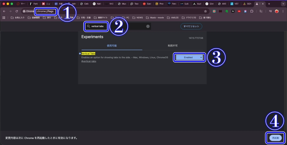287x145 pixels.
Task: Open a new tab with the plus button
Action: (x=269, y=4)
